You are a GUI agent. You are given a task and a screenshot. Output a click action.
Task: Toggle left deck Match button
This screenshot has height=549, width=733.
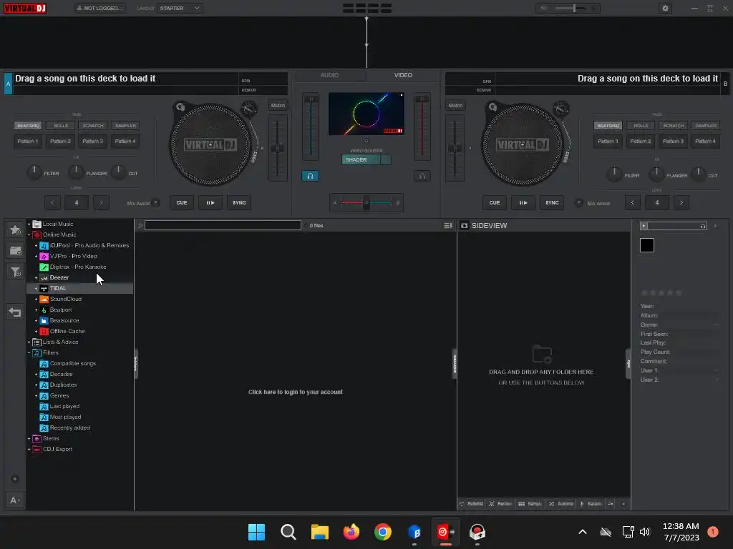(278, 106)
